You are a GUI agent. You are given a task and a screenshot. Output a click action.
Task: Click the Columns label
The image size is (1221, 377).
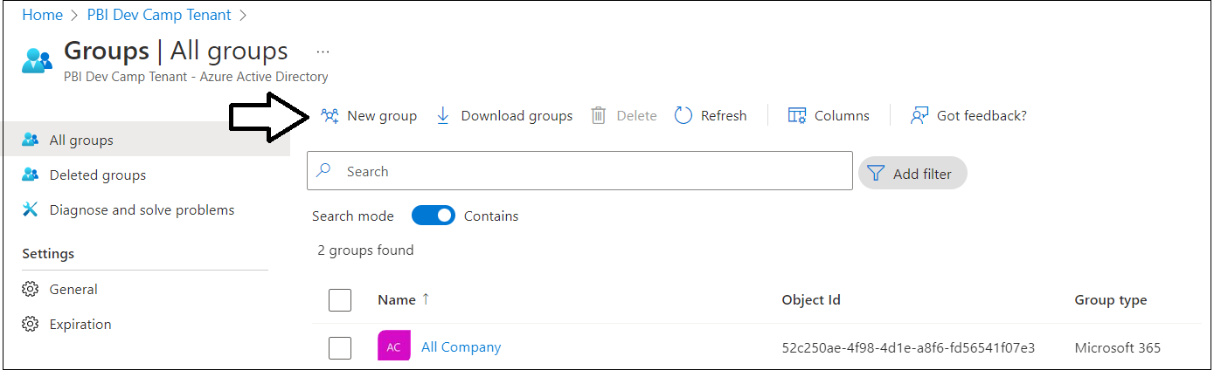[842, 115]
